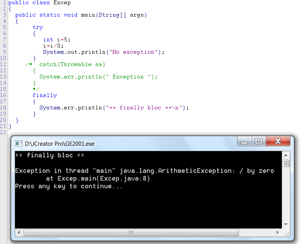Click the console horizontal scrollbar thumb

click(131, 232)
